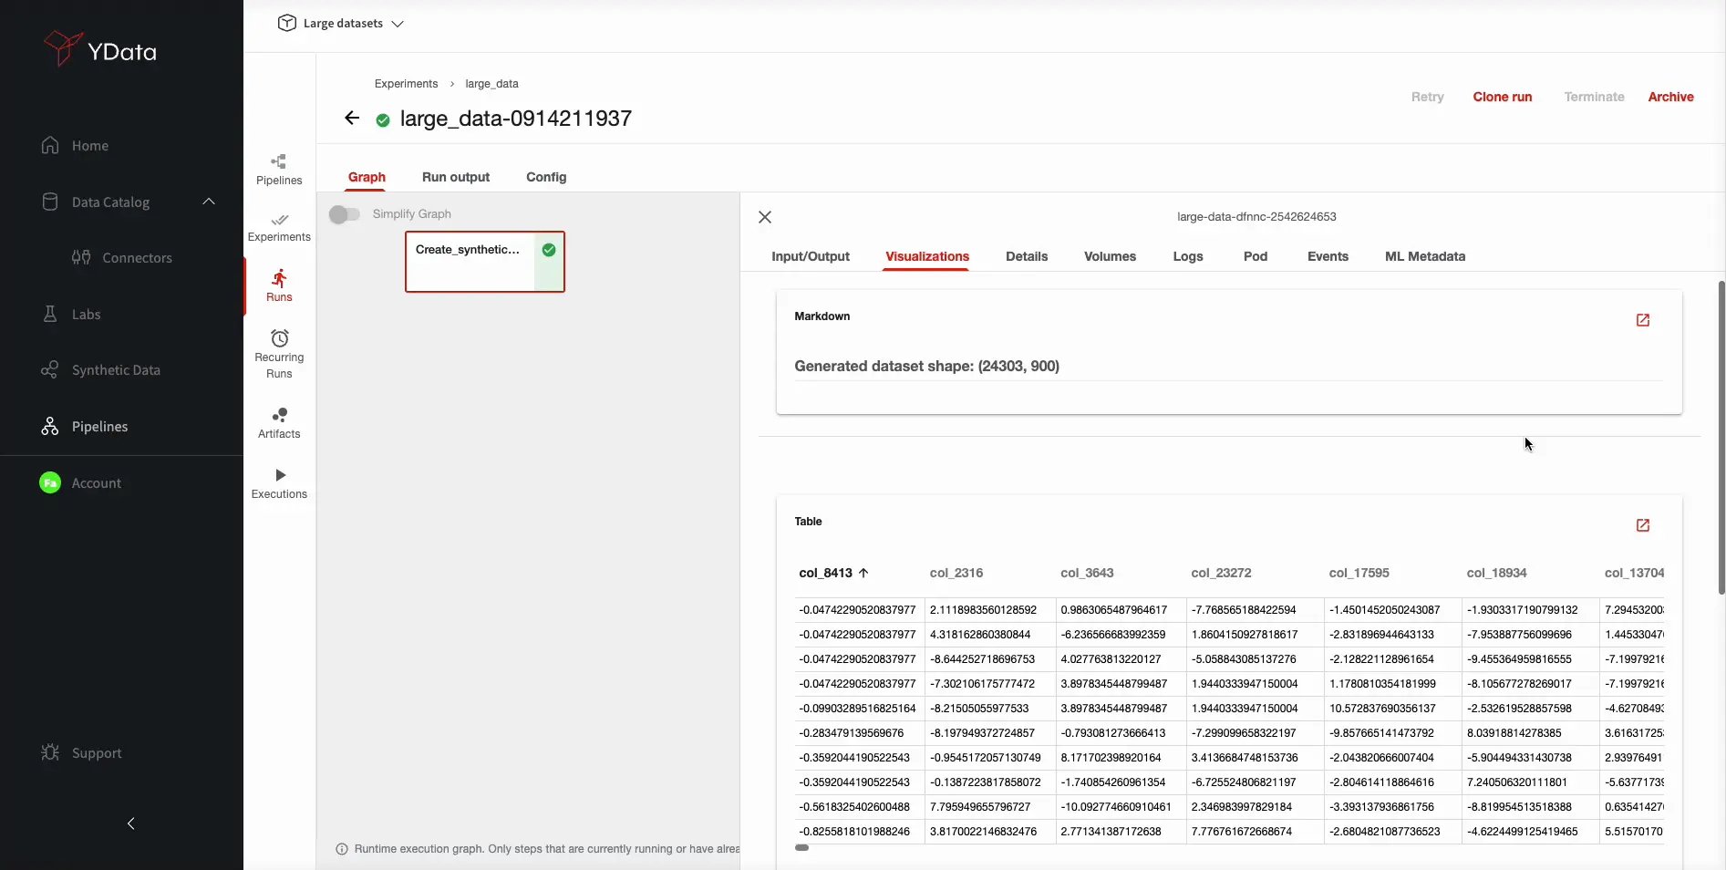Click cell 2.1118983560128592

(x=990, y=610)
